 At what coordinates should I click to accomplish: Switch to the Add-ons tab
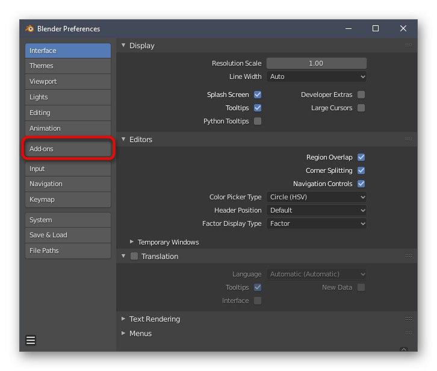pos(67,149)
